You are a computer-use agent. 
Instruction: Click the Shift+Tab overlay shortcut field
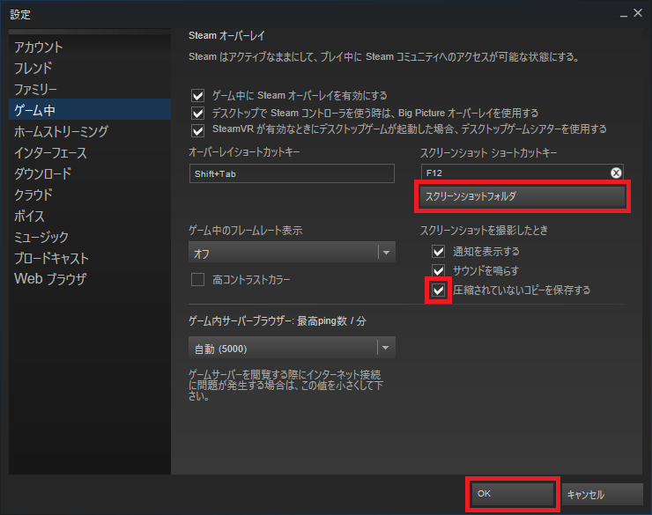pos(292,173)
